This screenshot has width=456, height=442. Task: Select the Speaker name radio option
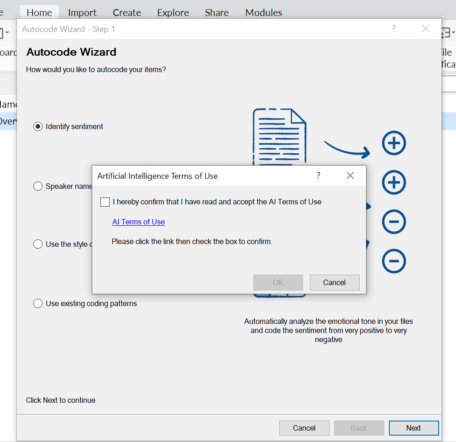pos(38,186)
